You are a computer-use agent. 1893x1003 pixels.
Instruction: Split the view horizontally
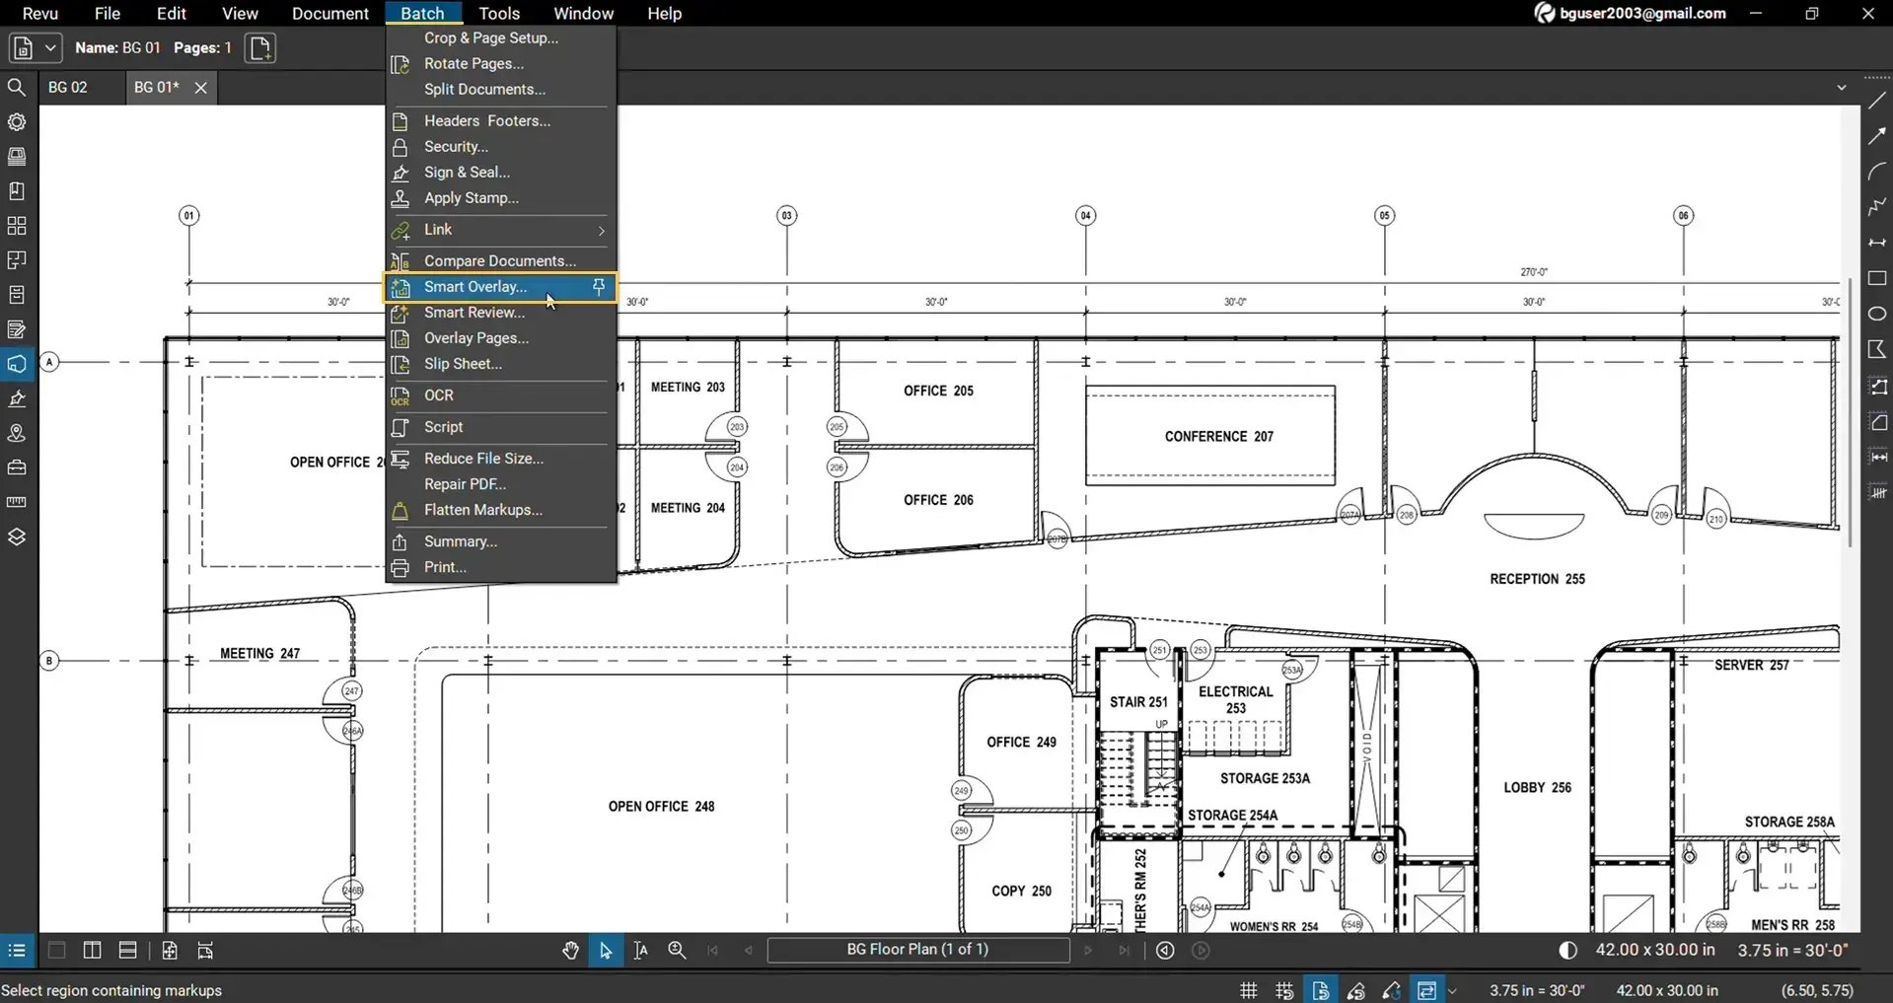click(x=128, y=951)
